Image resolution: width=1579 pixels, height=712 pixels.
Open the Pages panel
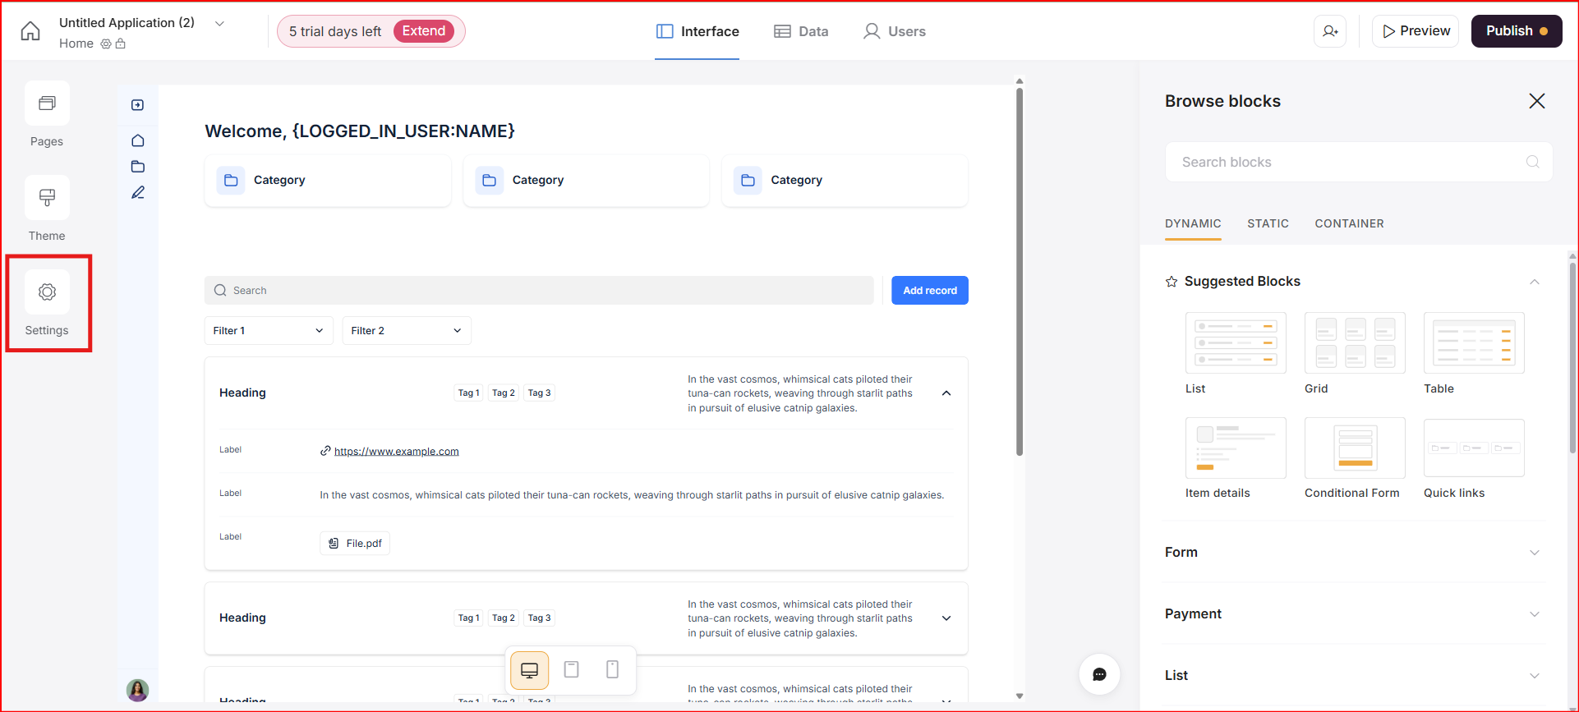pyautogui.click(x=47, y=103)
